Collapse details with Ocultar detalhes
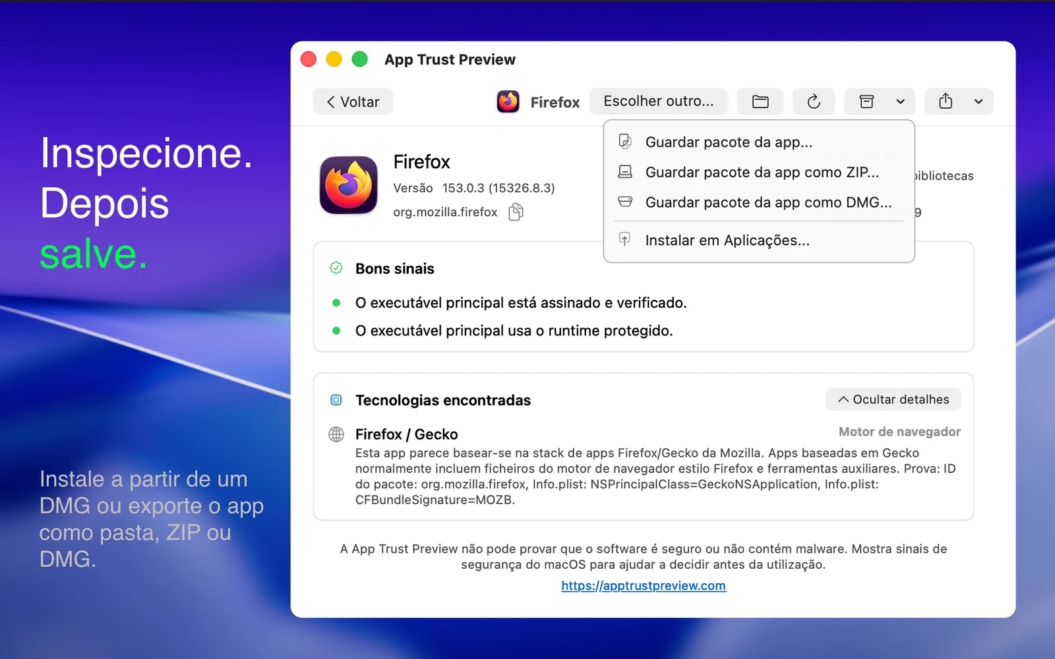This screenshot has width=1055, height=659. pos(893,399)
